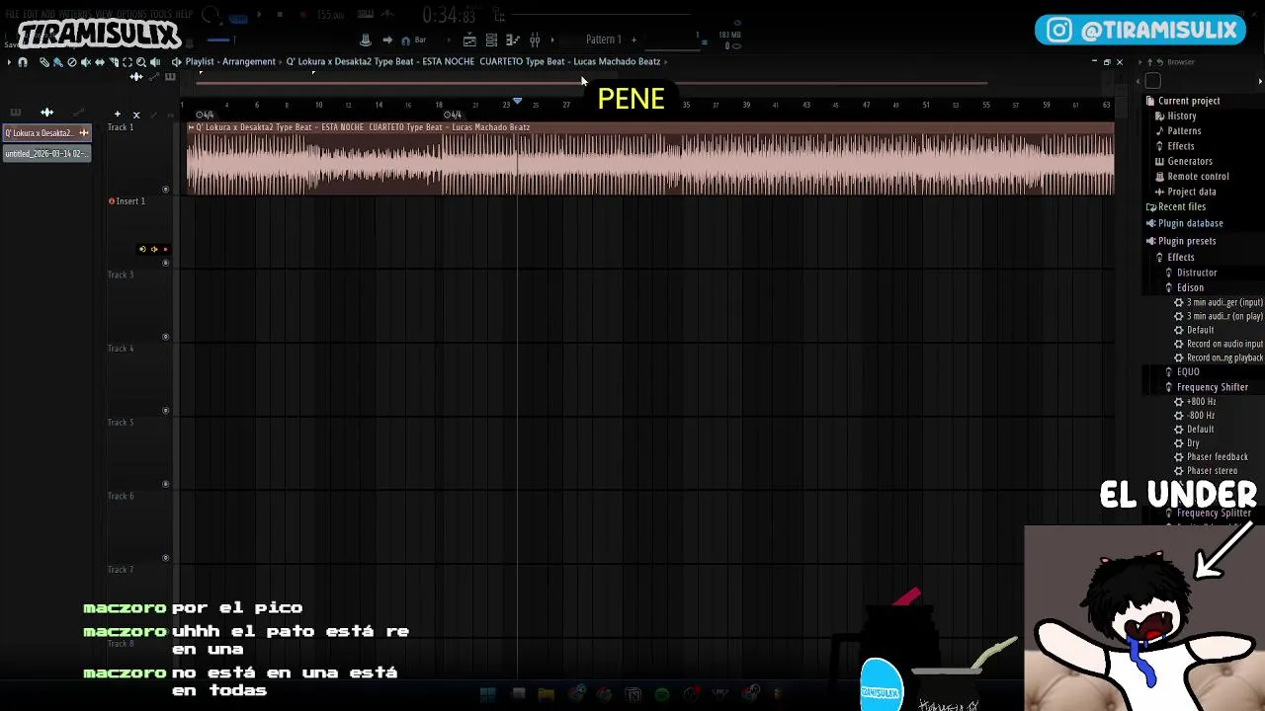1265x711 pixels.
Task: Toggle the red record dot on Insert 1
Action: [165, 249]
